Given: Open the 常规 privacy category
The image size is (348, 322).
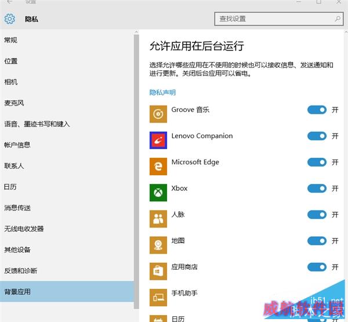Looking at the screenshot, I should pos(67,40).
